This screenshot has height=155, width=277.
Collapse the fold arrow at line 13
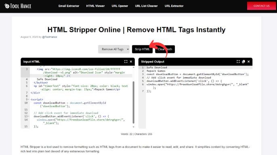[x=29, y=116]
